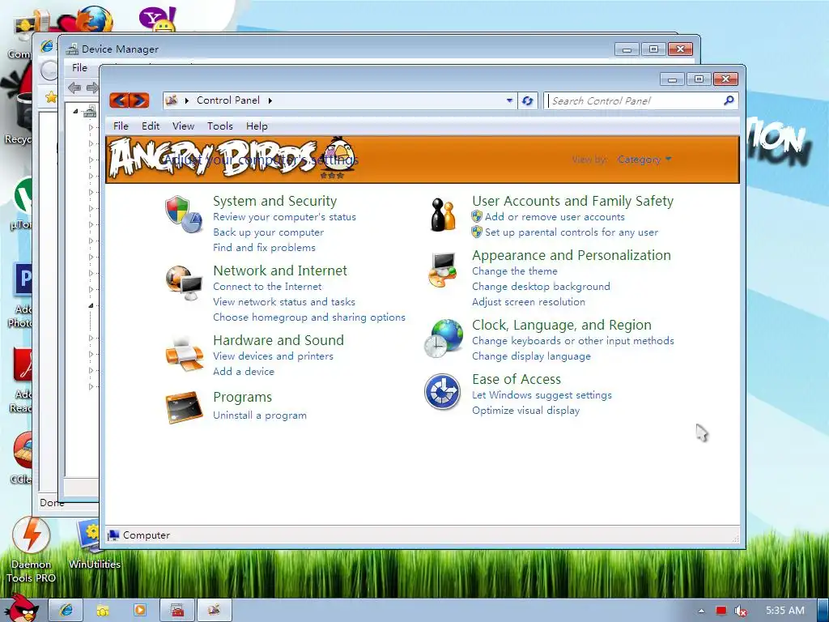829x622 pixels.
Task: Open the View menu
Action: point(183,126)
